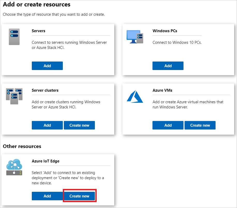This screenshot has width=237, height=208.
Task: Select Create new for Server clusters
Action: point(79,125)
